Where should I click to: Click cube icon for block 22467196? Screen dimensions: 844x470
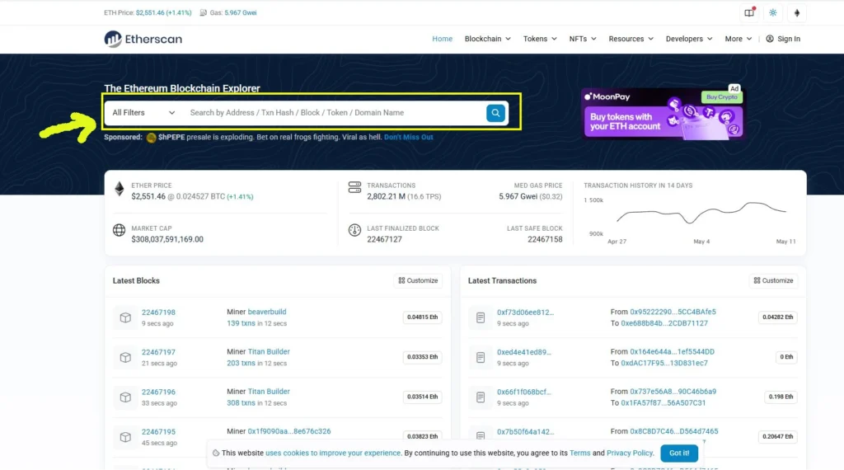125,397
